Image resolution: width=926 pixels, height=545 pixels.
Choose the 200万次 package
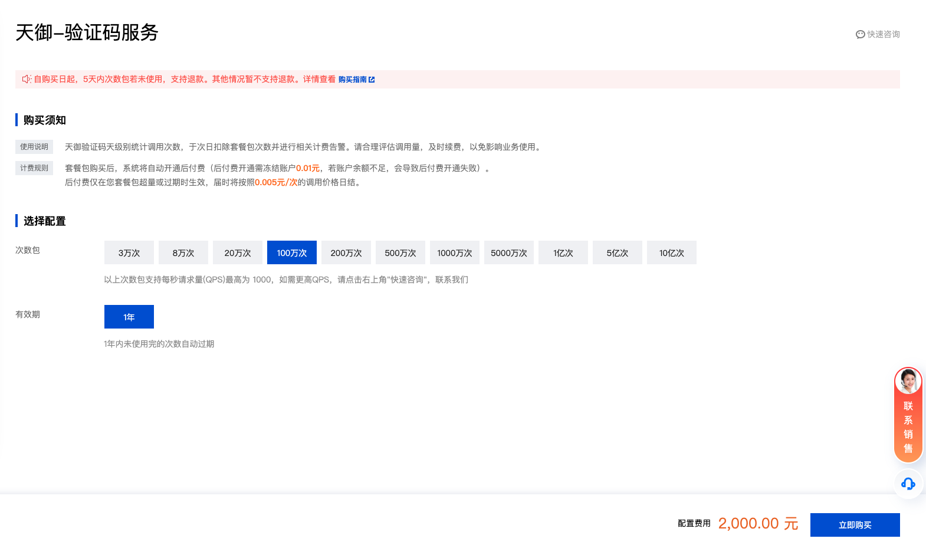(x=346, y=252)
